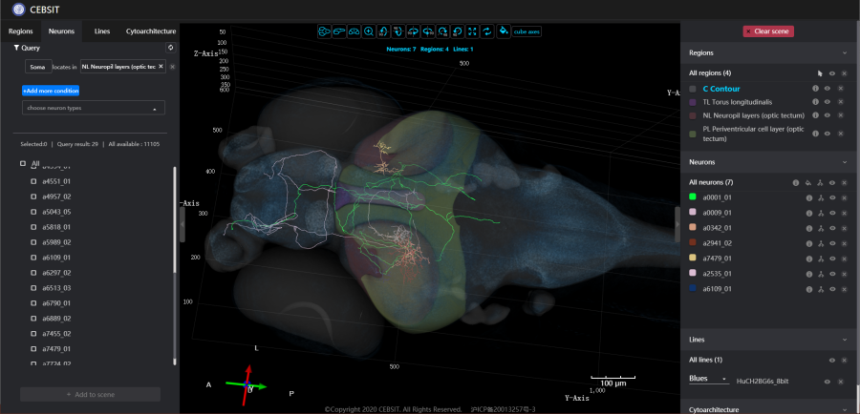Viewport: 860px width, 414px height.
Task: Remove neuron a6109_01 from the scene
Action: tap(843, 288)
